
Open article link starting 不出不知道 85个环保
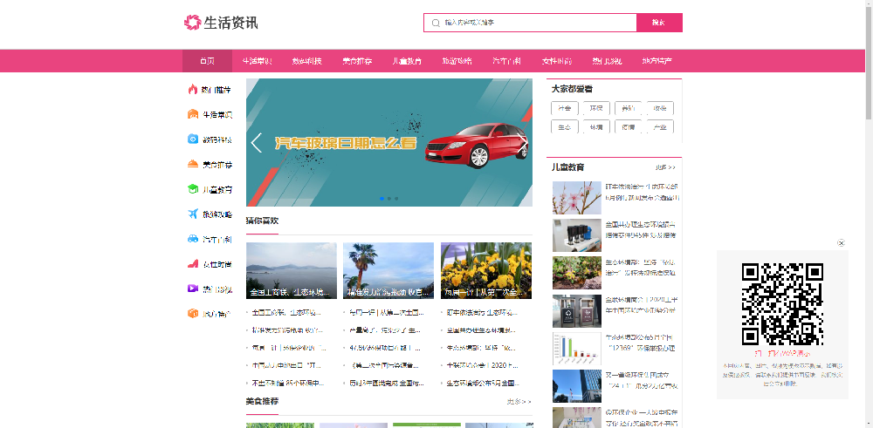288,383
